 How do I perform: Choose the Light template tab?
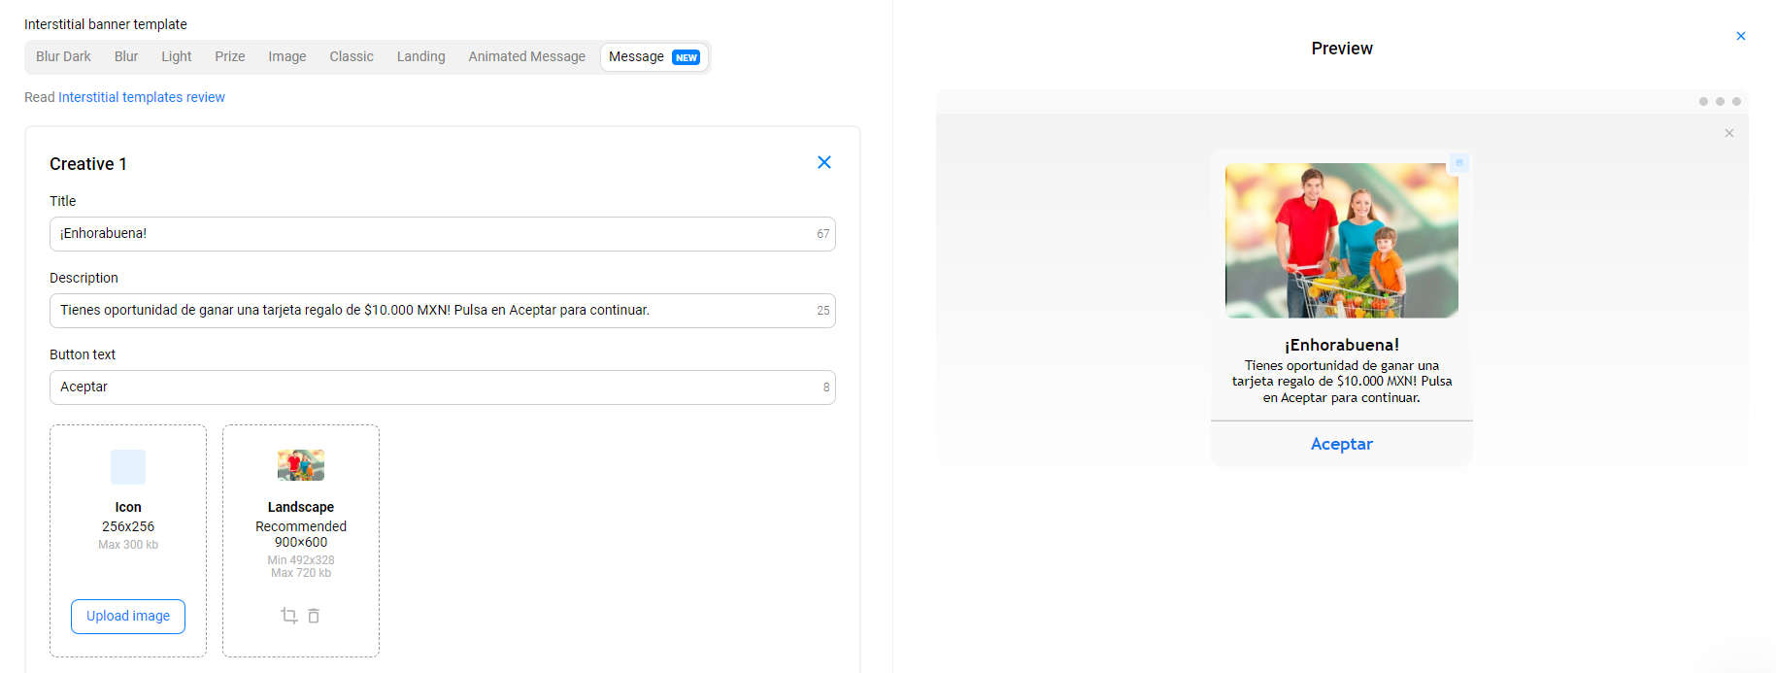click(176, 57)
